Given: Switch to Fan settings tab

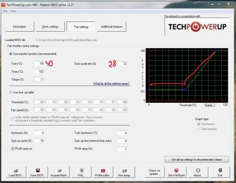Looking at the screenshot, I should tap(81, 26).
